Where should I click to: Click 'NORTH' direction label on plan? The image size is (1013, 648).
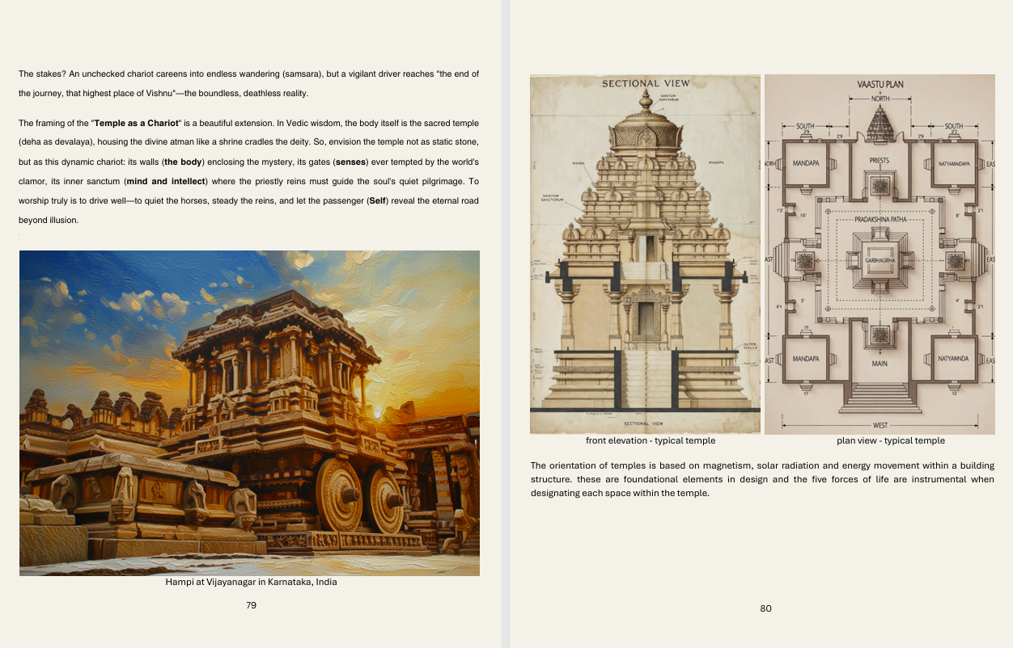[x=880, y=99]
